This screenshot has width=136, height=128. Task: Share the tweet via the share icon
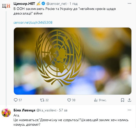pyautogui.click(x=129, y=100)
